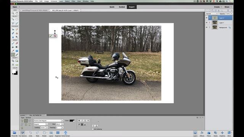Open the Tracking dropdown
244x137 pixels.
pos(63,127)
